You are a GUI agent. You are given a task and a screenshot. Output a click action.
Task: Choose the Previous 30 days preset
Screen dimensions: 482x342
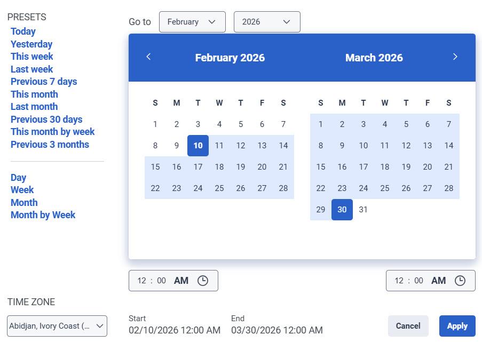[46, 119]
